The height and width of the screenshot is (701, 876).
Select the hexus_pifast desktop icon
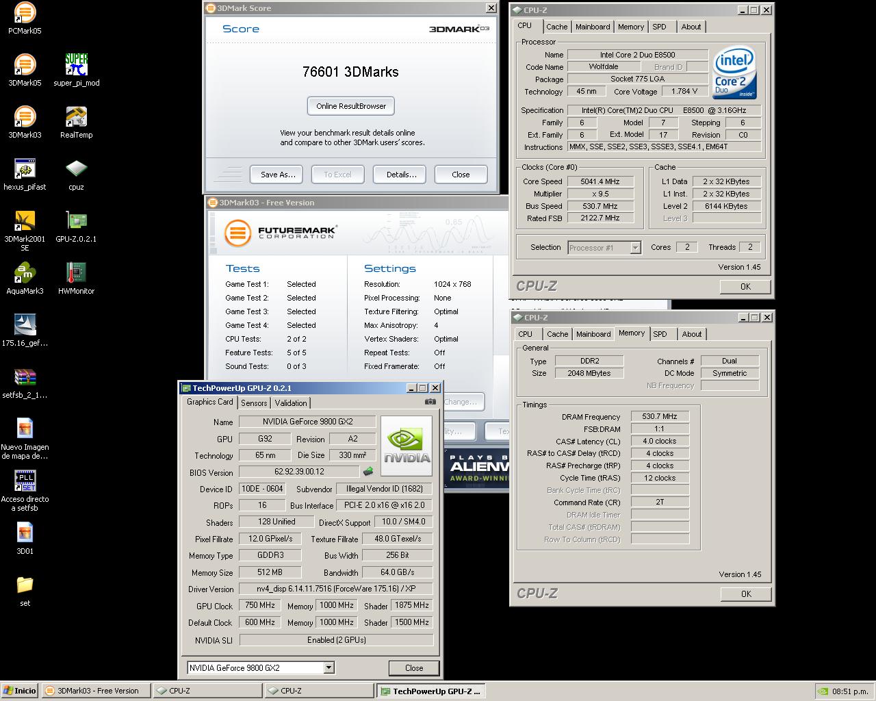pos(25,175)
